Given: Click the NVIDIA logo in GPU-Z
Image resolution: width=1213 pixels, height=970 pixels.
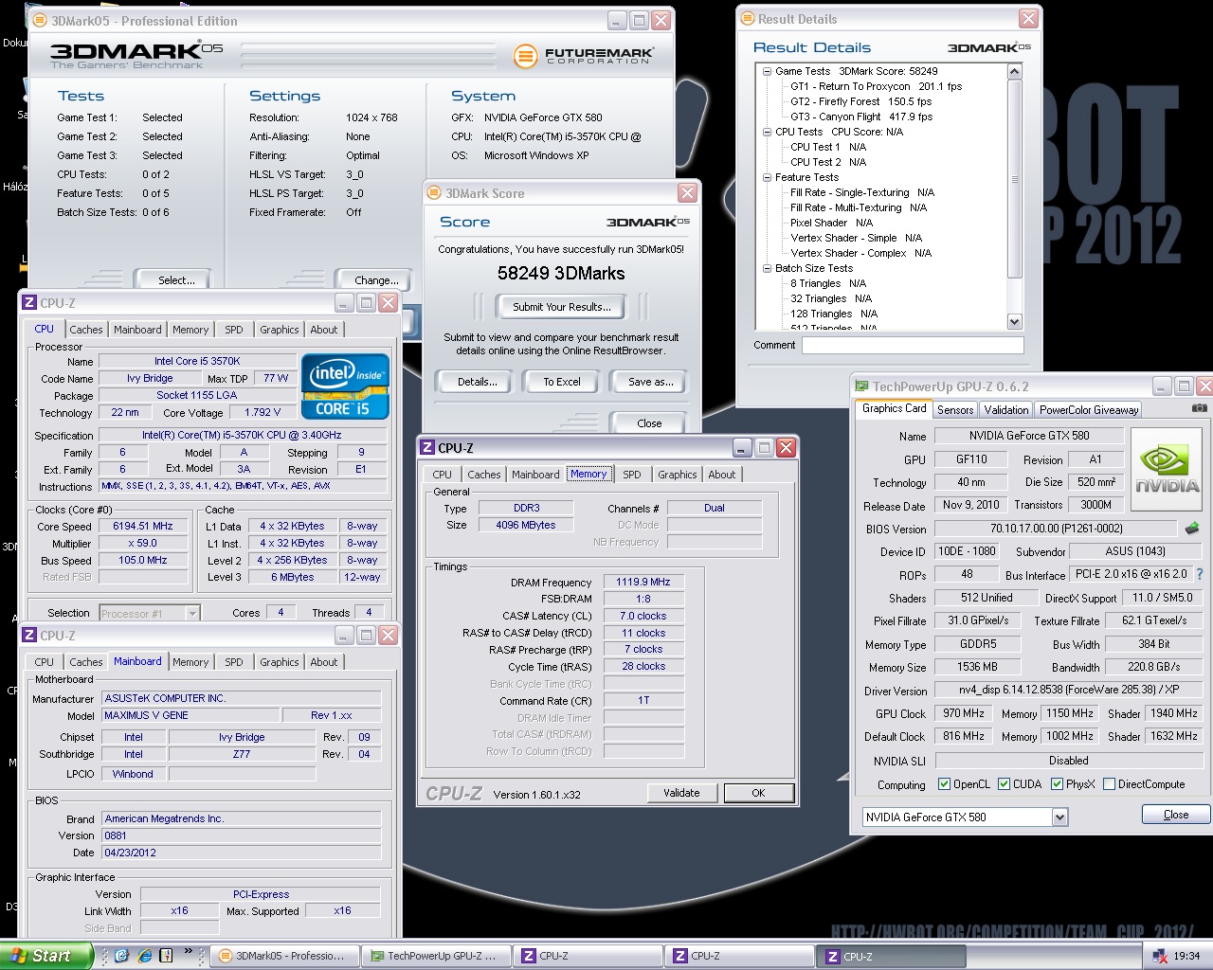Looking at the screenshot, I should pos(1168,468).
